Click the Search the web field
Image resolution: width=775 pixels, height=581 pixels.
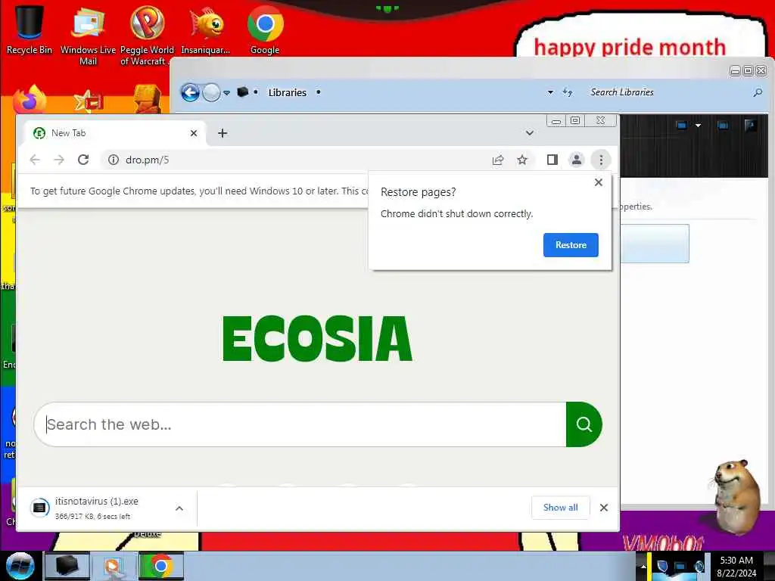click(x=300, y=424)
